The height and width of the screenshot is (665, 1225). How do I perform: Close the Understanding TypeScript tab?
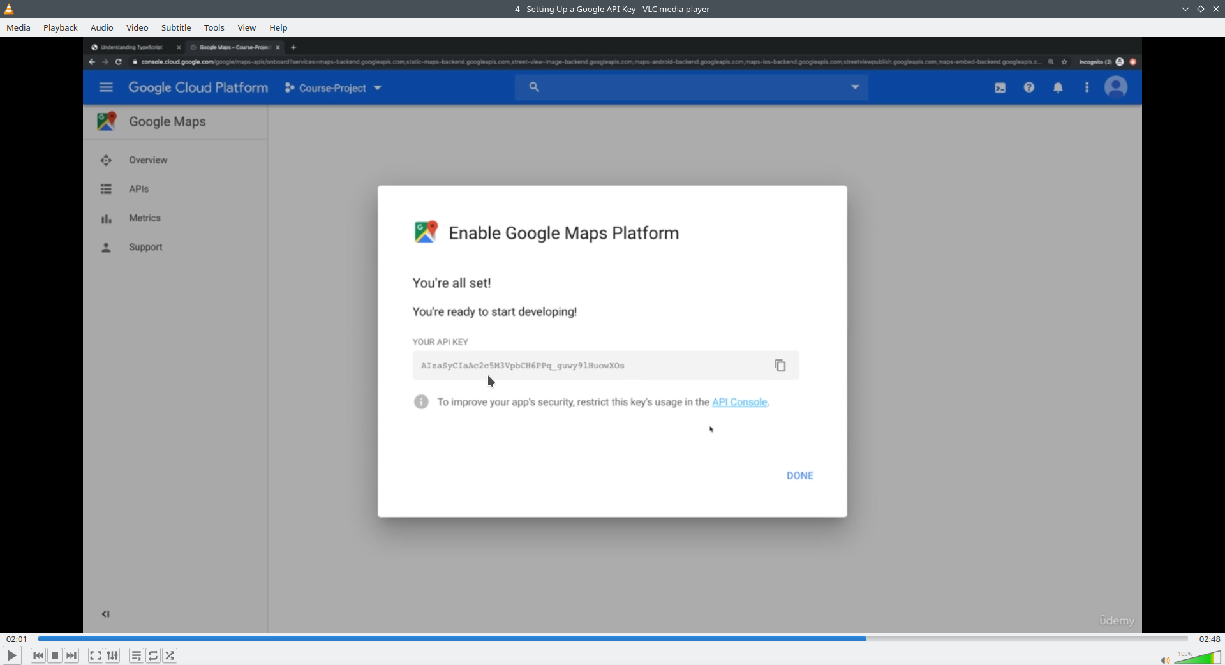pyautogui.click(x=179, y=47)
